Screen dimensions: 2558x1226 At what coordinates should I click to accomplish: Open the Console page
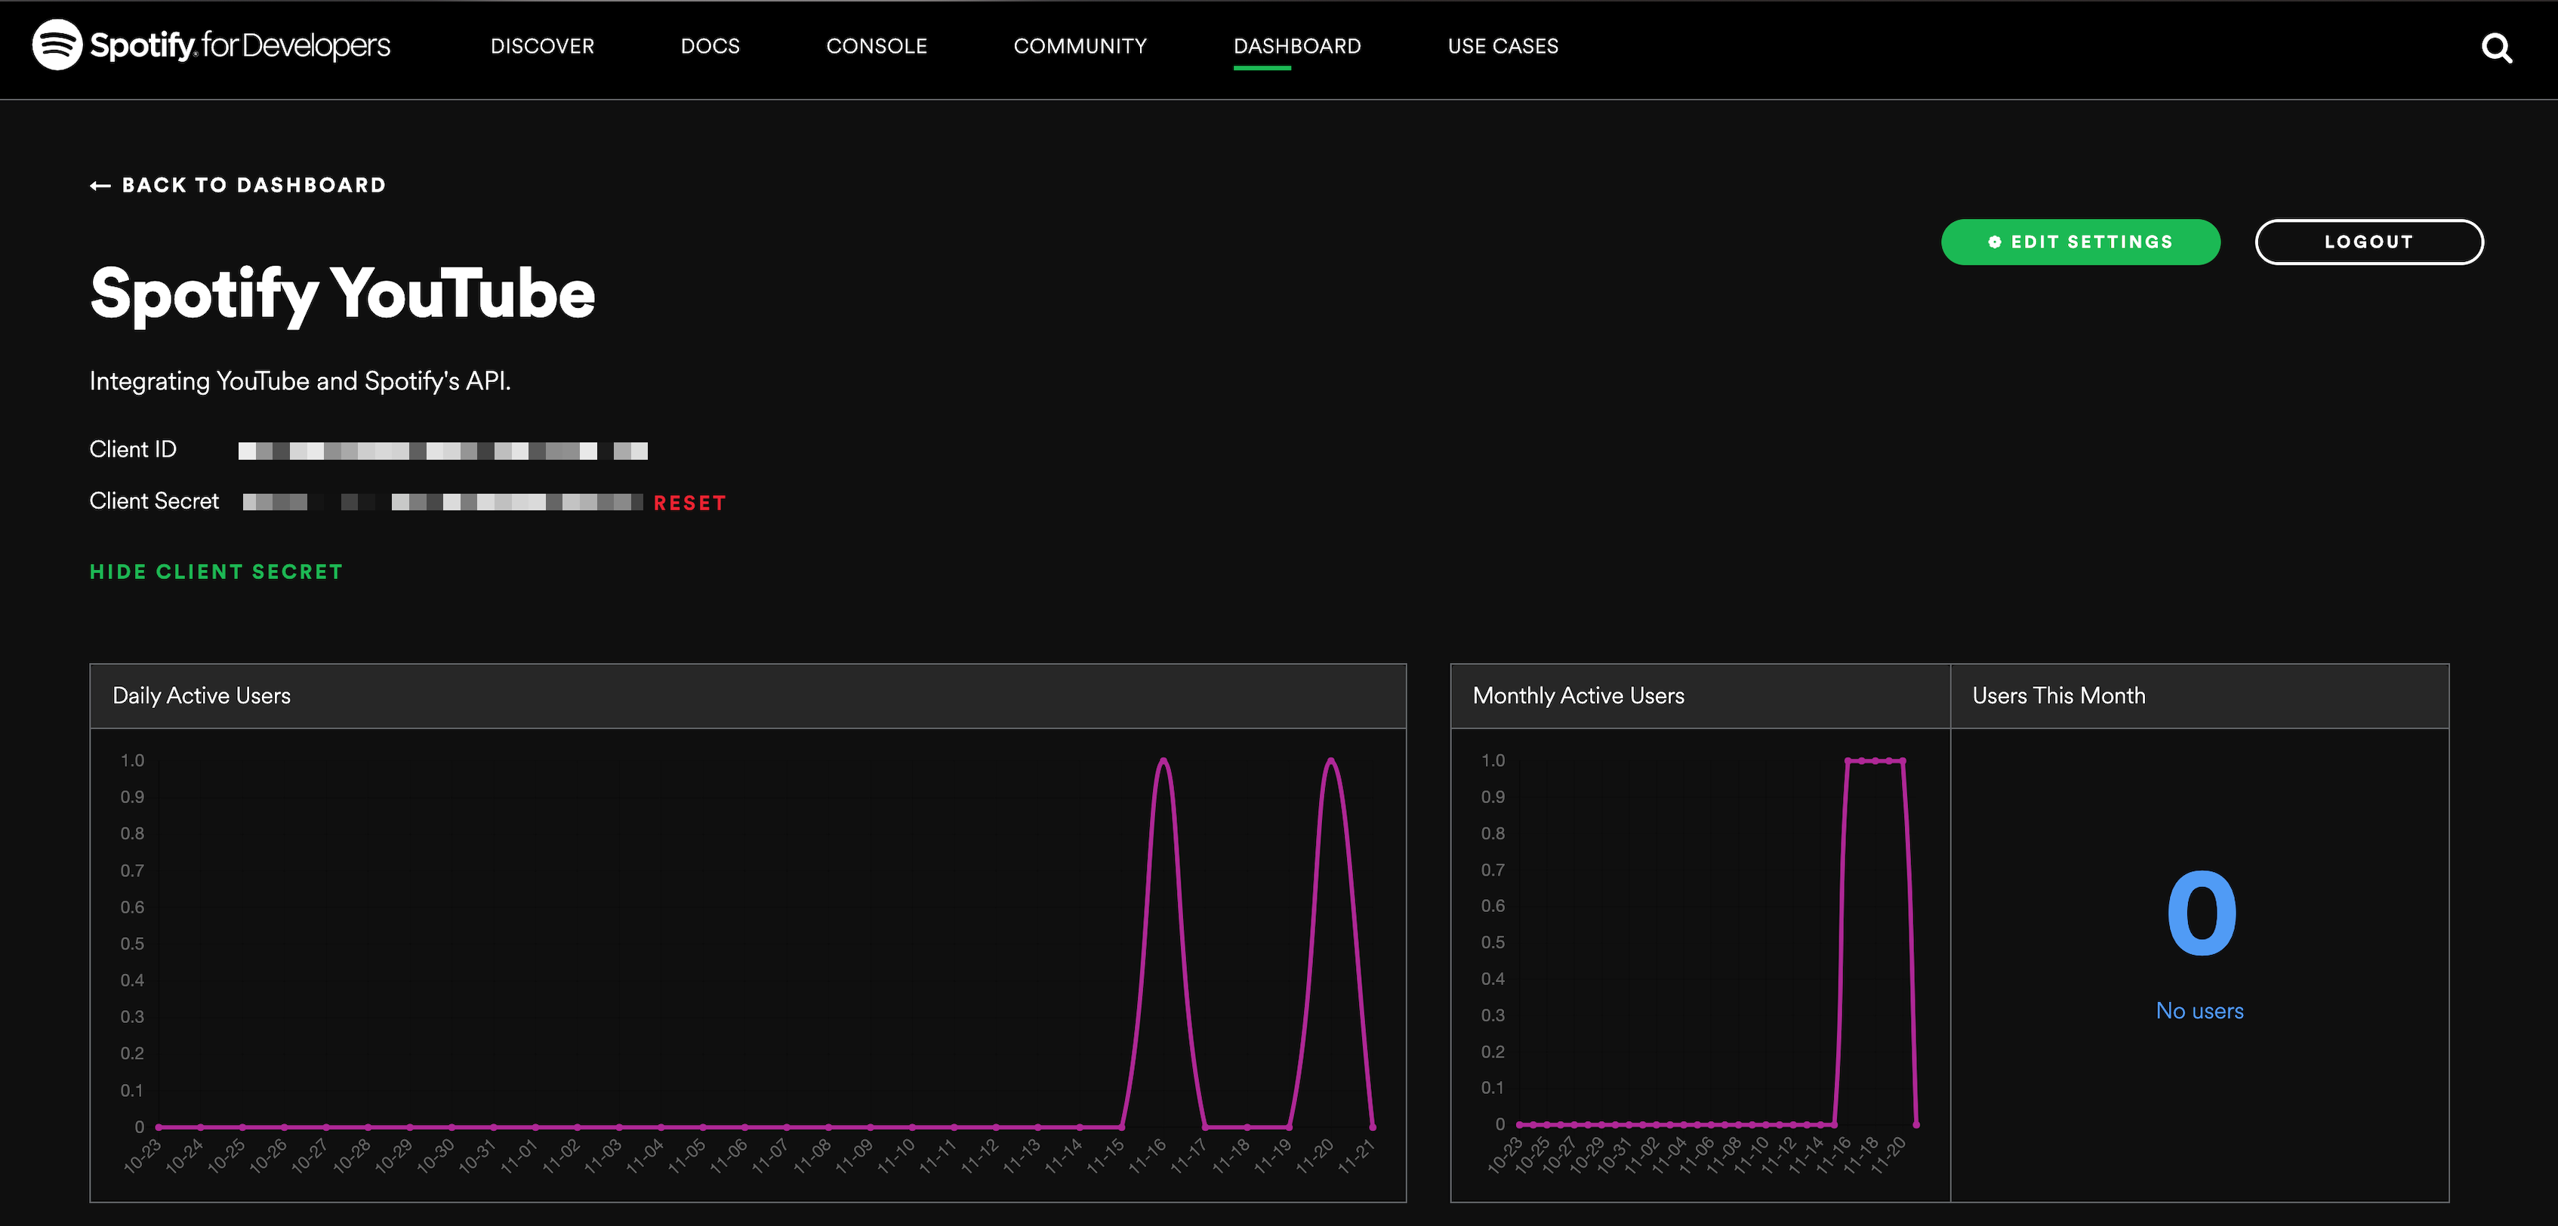coord(876,45)
